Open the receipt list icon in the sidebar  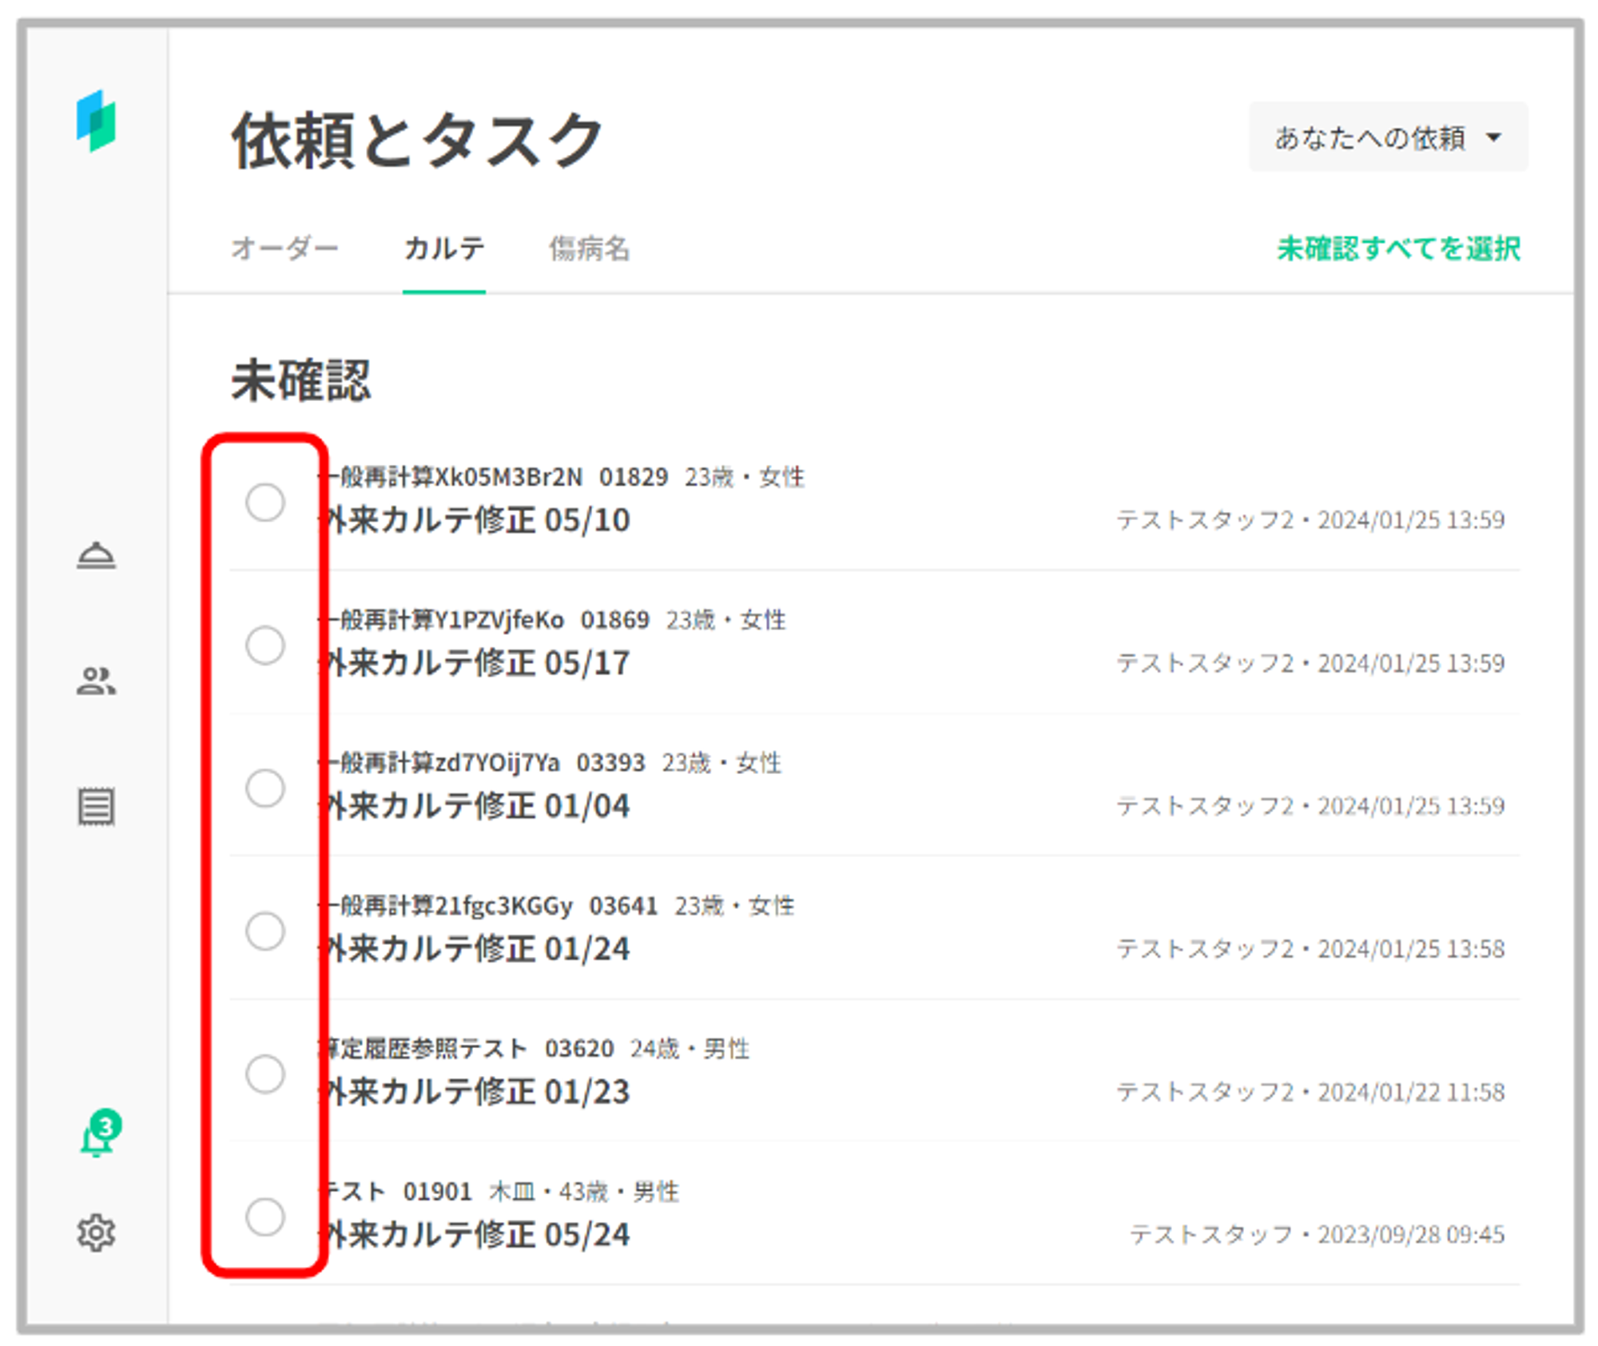point(96,806)
